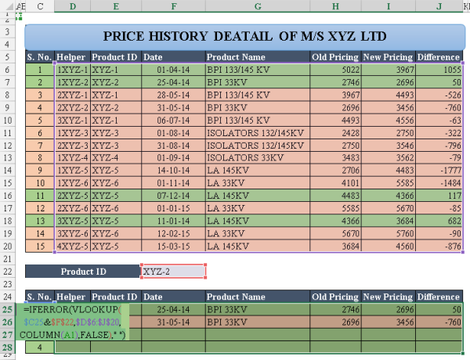Click the Difference header in the top table

(439, 57)
